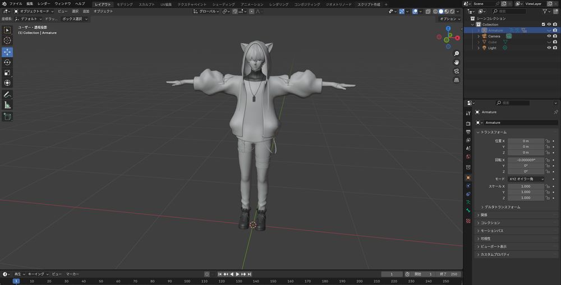Click the timeline play button
561x285 pixels.
(x=237, y=274)
